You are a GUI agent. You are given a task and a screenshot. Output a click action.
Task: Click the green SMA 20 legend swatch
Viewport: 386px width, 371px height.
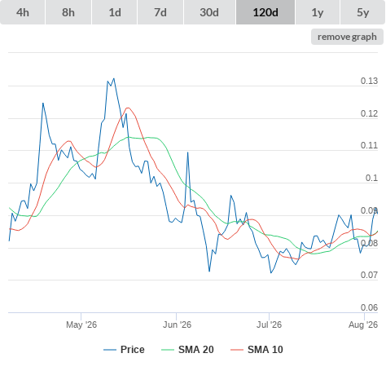click(168, 350)
